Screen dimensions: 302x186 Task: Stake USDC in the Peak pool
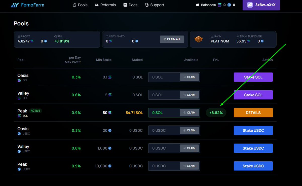[253, 166]
